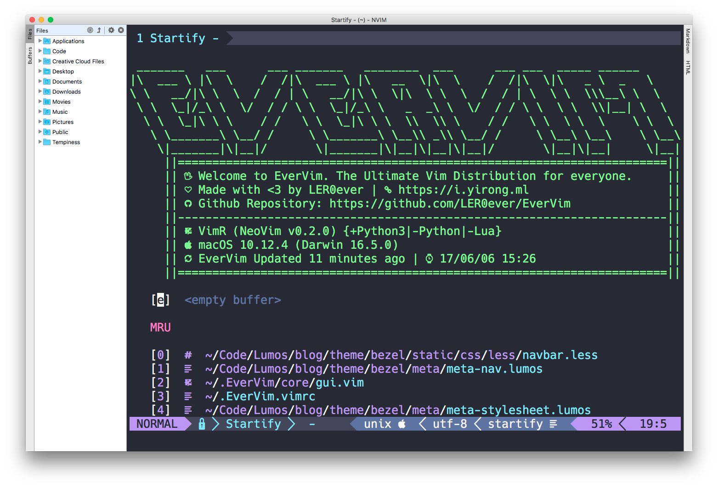Click the file icon beside .EverVim.vimrc
The width and height of the screenshot is (718, 488).
pos(188,396)
